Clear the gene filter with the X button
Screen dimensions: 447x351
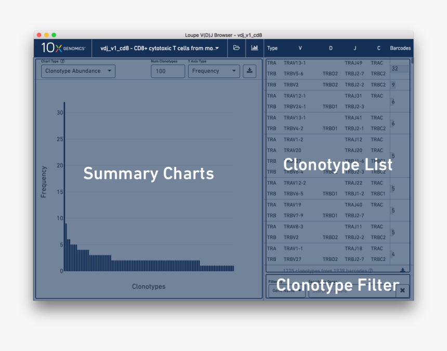coord(402,290)
